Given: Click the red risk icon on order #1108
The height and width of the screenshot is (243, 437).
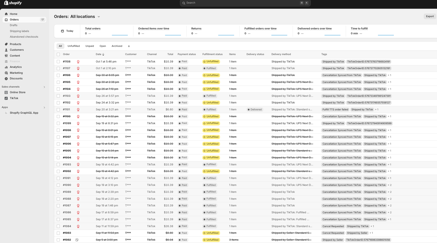Looking at the screenshot, I should [x=78, y=62].
